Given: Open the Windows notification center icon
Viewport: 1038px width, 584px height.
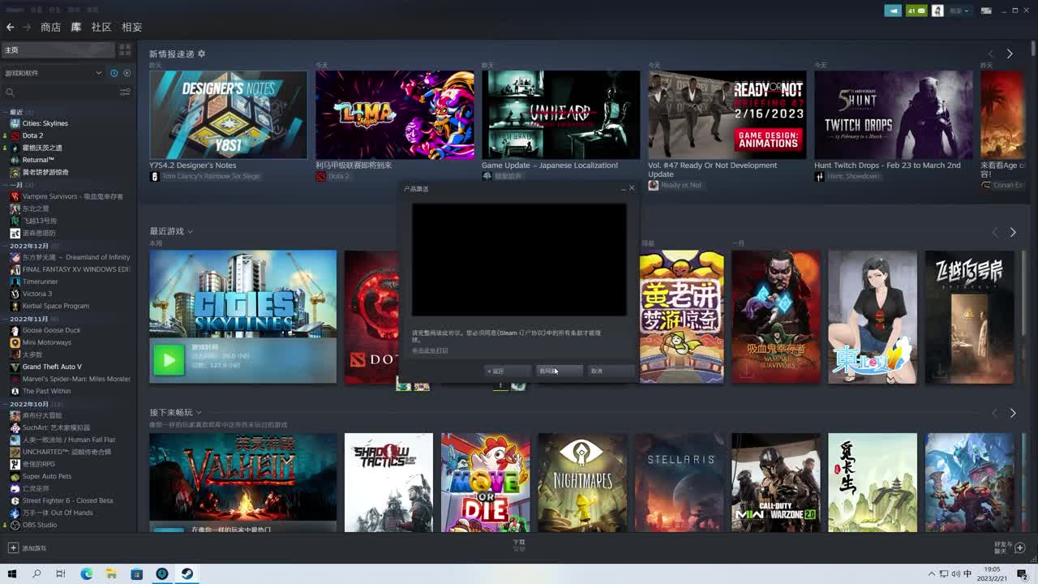Looking at the screenshot, I should (x=1023, y=574).
